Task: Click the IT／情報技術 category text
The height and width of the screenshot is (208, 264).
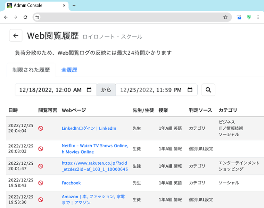Action: [231, 128]
